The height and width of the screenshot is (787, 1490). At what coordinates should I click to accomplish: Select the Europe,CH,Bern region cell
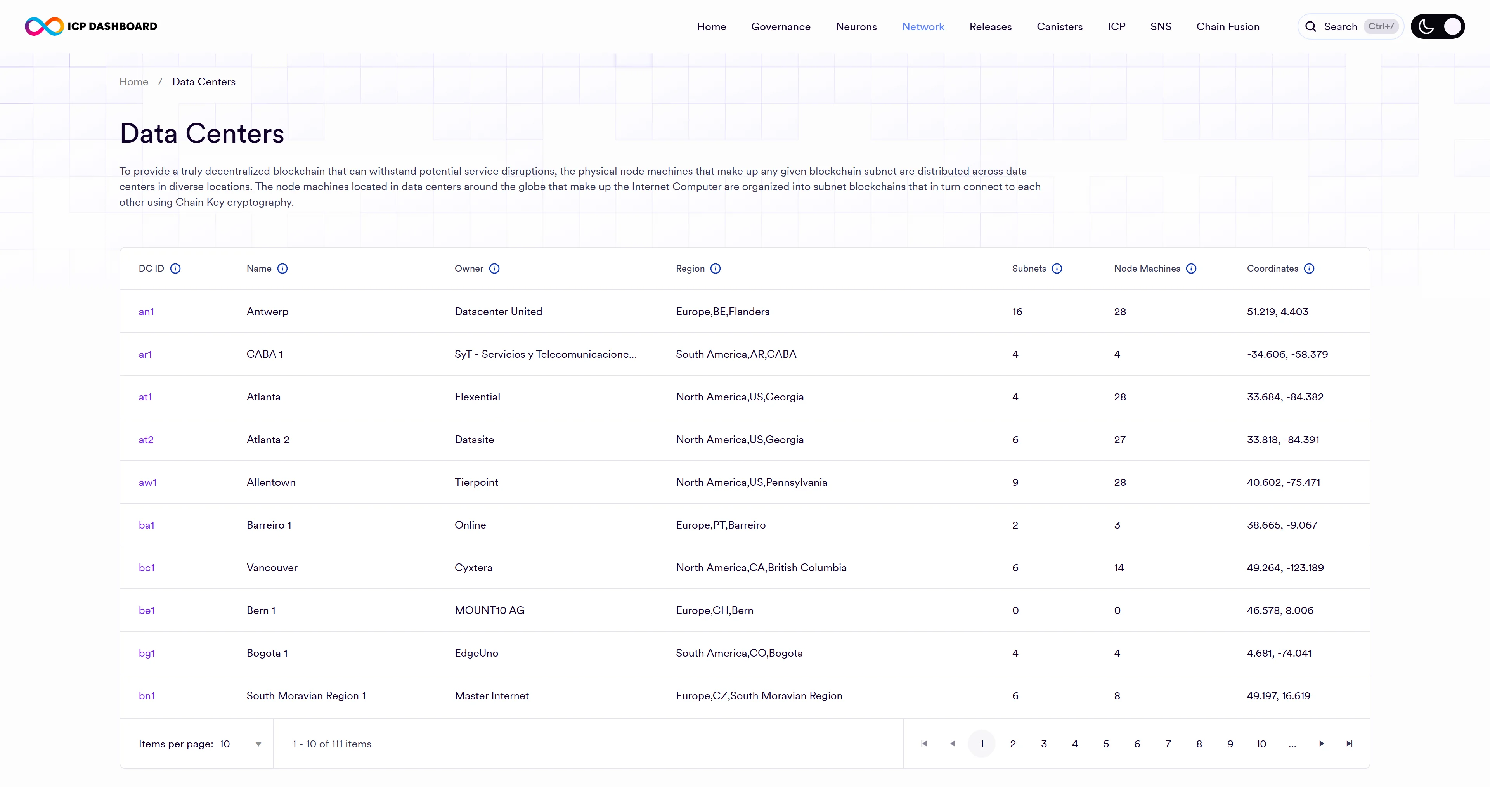714,610
